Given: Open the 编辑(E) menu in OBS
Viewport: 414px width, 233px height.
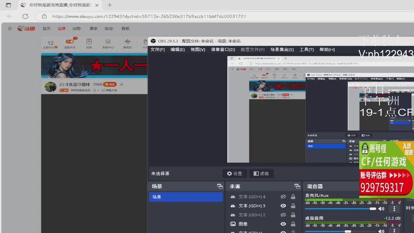Looking at the screenshot, I should tap(178, 49).
